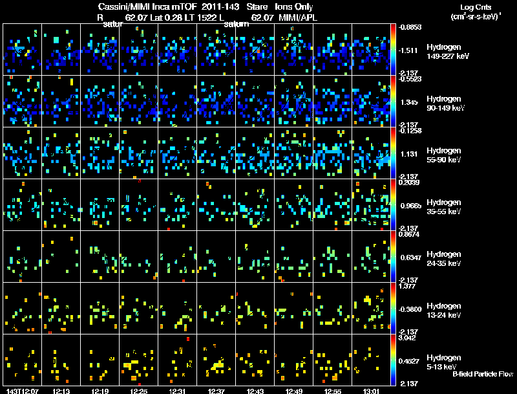The width and height of the screenshot is (517, 394).
Task: Click the color bar beside Hydrogen 149-227 keV
Action: (x=393, y=50)
